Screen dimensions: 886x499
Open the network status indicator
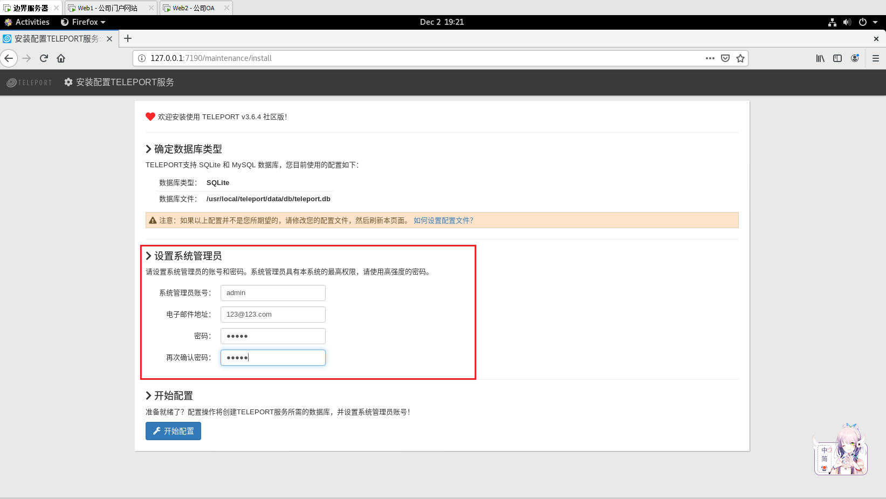[833, 22]
